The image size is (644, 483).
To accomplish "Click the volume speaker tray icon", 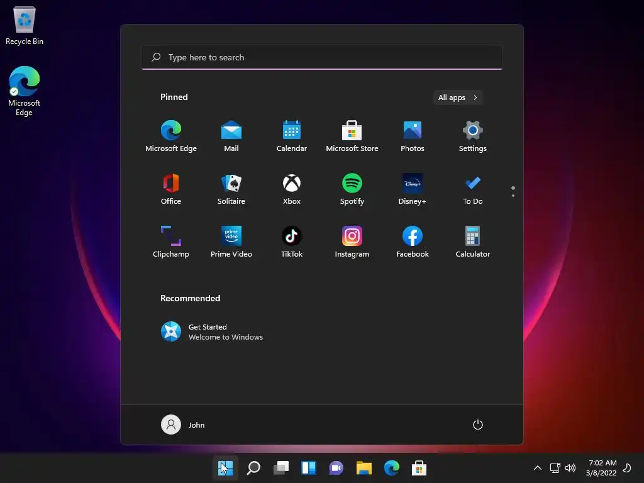I will point(570,468).
